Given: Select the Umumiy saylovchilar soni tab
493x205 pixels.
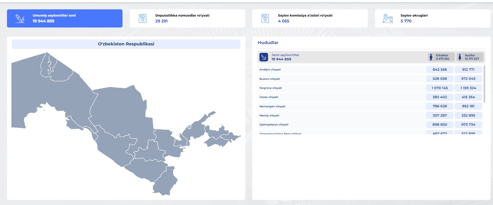Looking at the screenshot, I should pyautogui.click(x=65, y=18).
